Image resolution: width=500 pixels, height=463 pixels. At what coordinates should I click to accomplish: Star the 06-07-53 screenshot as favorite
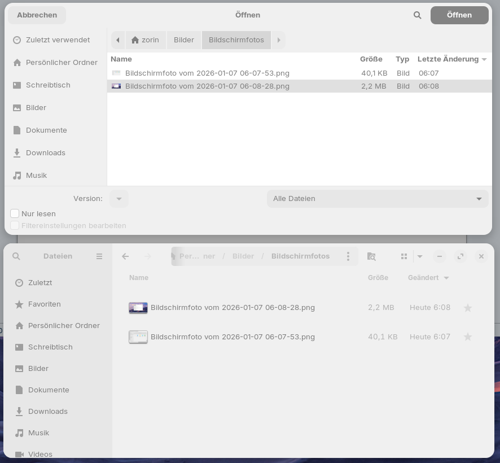click(467, 337)
